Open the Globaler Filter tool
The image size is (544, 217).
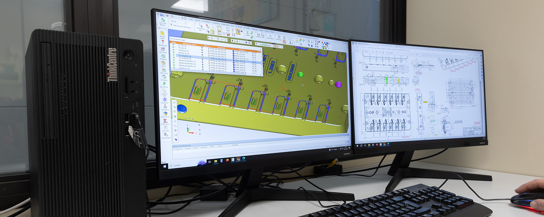[x=164, y=92]
